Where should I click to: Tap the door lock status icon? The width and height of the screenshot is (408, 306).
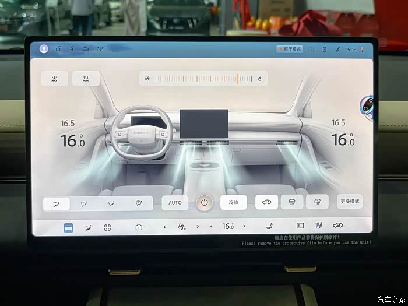(x=58, y=48)
